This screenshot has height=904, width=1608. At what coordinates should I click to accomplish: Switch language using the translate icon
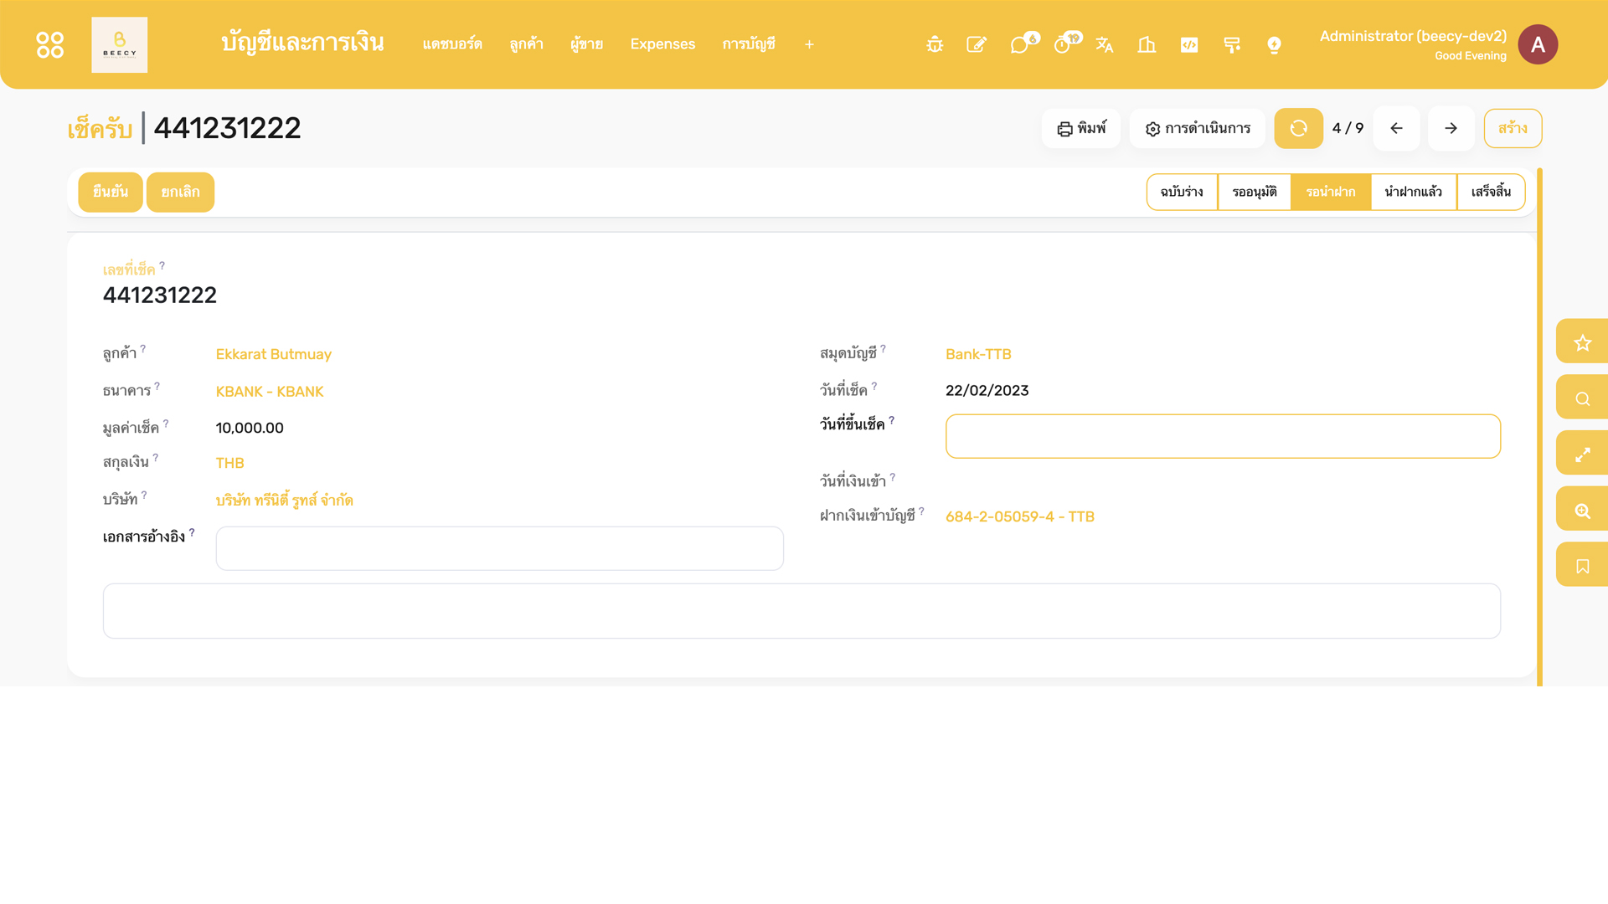tap(1105, 44)
